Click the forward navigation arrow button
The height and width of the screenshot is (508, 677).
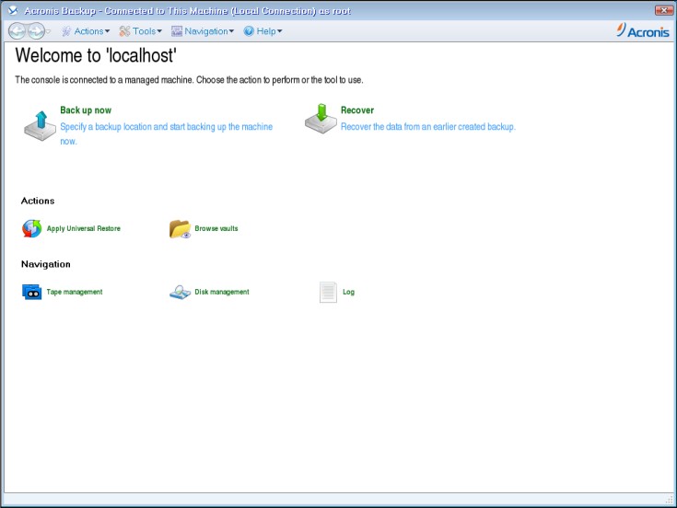tap(36, 31)
